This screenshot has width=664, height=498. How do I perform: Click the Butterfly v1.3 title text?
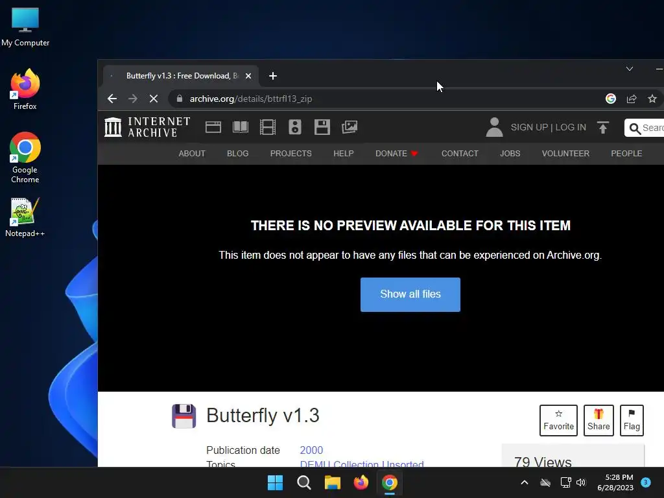(x=263, y=416)
